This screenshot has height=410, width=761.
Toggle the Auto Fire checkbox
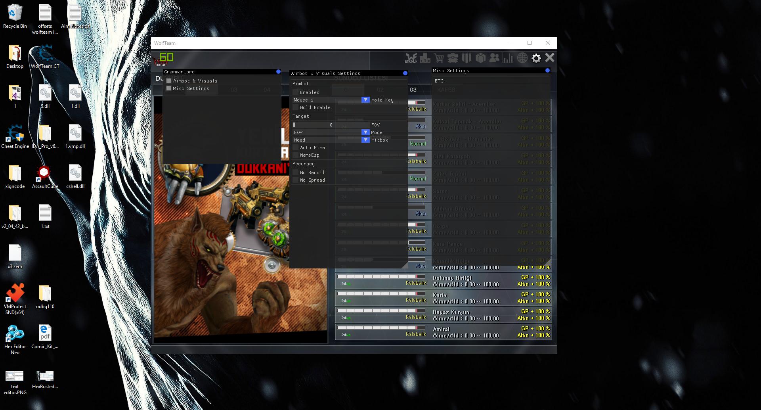point(295,148)
